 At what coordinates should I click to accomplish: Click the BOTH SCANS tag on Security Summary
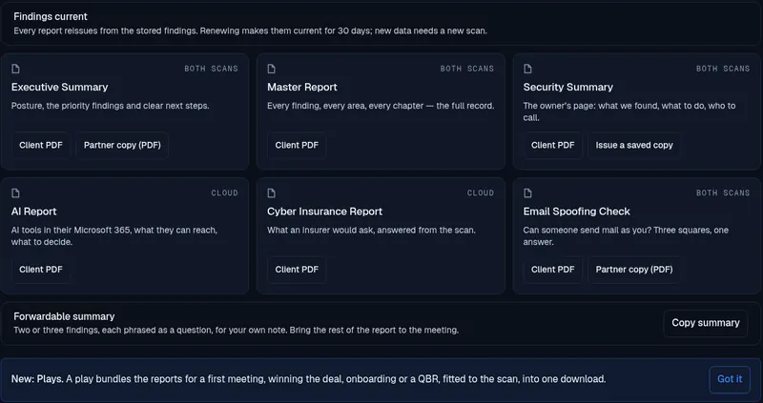pos(723,69)
